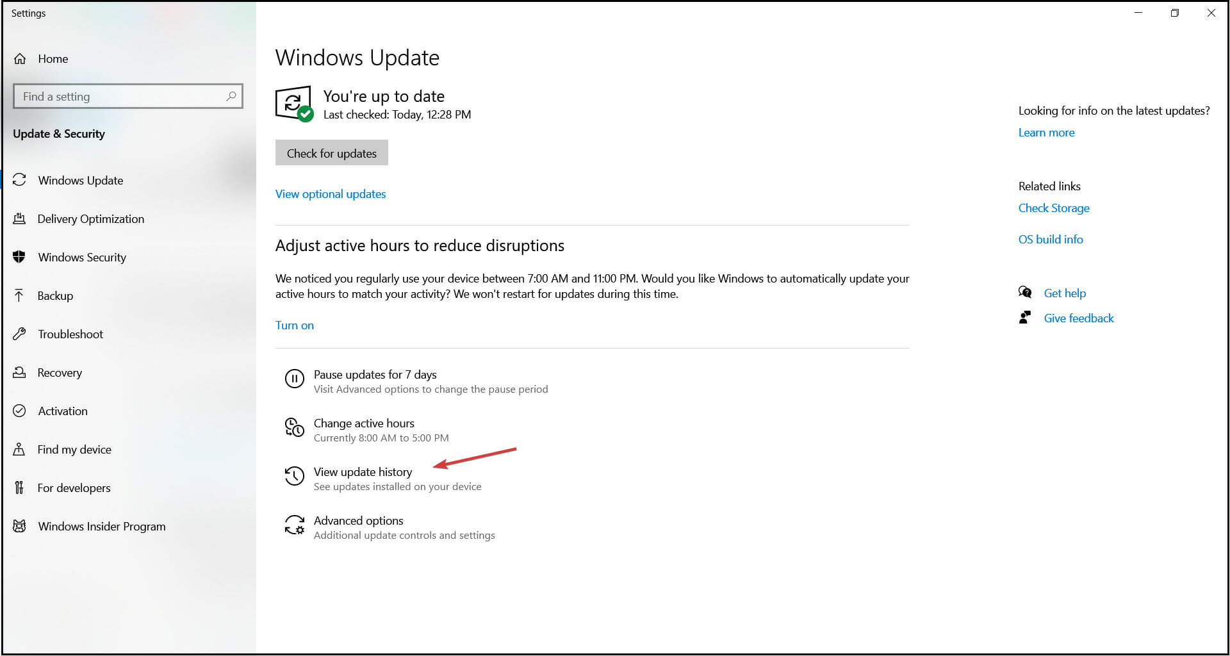Open the OS build info link
The height and width of the screenshot is (656, 1230).
(x=1051, y=240)
